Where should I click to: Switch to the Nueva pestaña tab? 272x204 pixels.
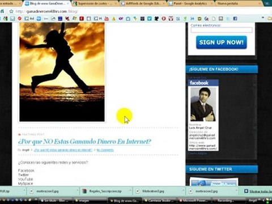[239, 3]
